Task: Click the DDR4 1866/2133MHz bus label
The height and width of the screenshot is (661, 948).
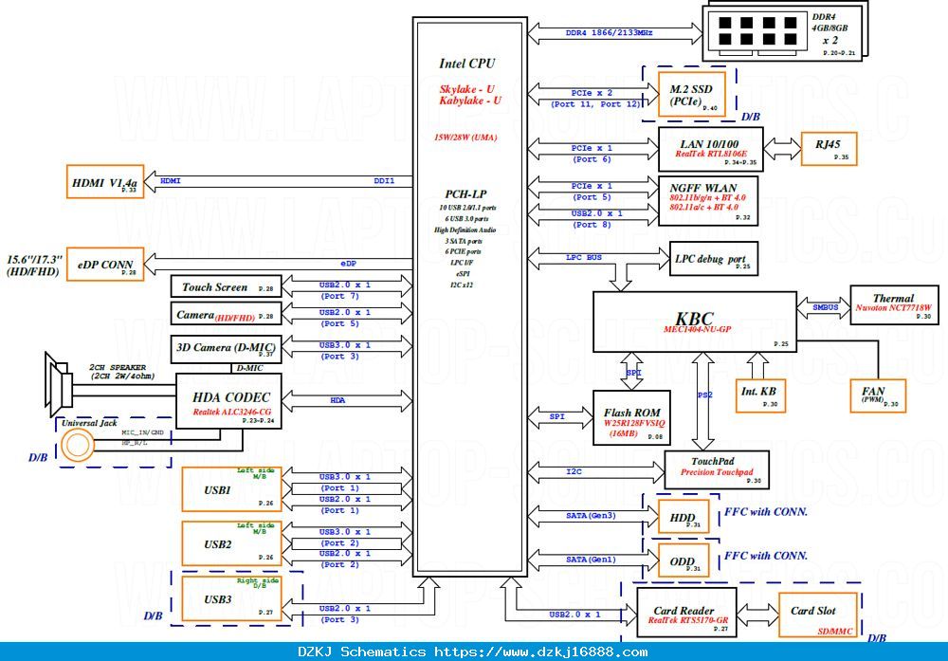Action: click(609, 32)
